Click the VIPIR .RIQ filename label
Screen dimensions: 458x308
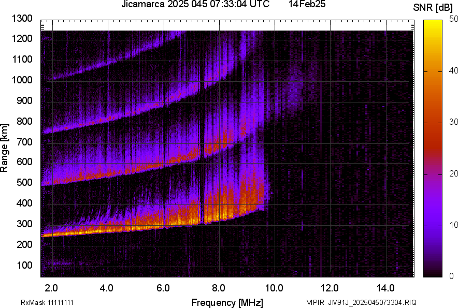[x=361, y=302]
